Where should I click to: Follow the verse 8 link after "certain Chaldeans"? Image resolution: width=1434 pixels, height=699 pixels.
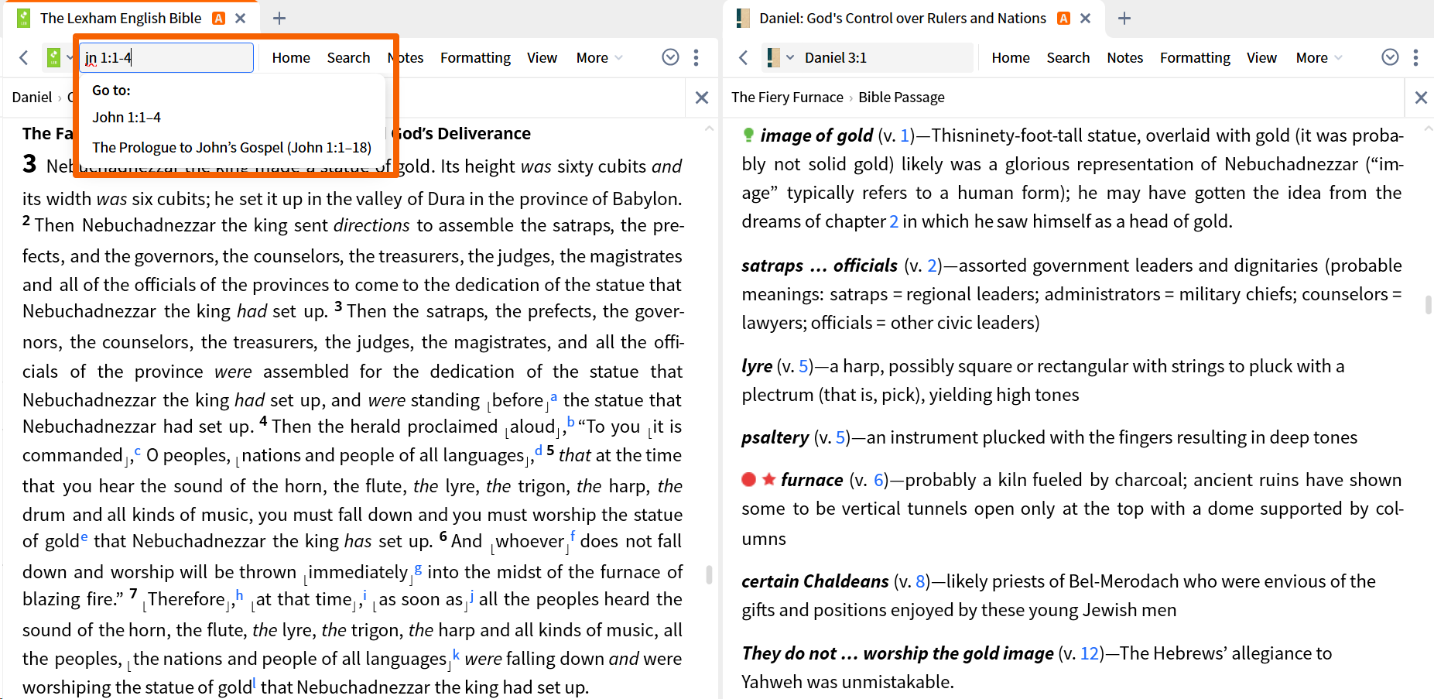click(921, 581)
